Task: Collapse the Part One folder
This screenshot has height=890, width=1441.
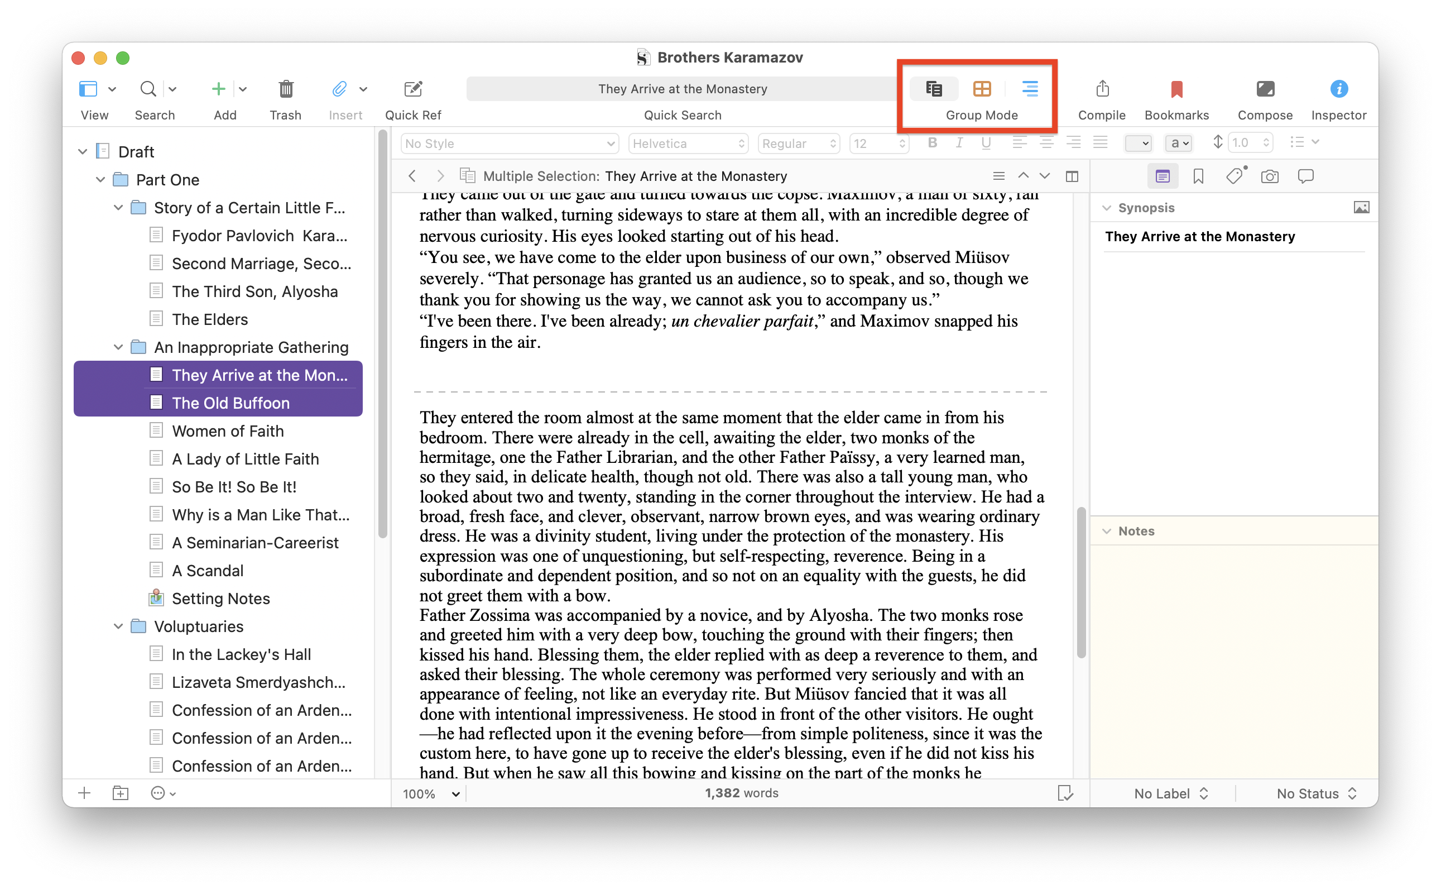Action: pos(100,180)
